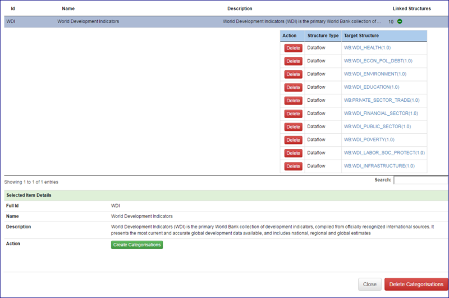Delete the WB:WDI_INFRASTRUCTURE dataflow link
Image resolution: width=449 pixels, height=298 pixels.
click(293, 166)
